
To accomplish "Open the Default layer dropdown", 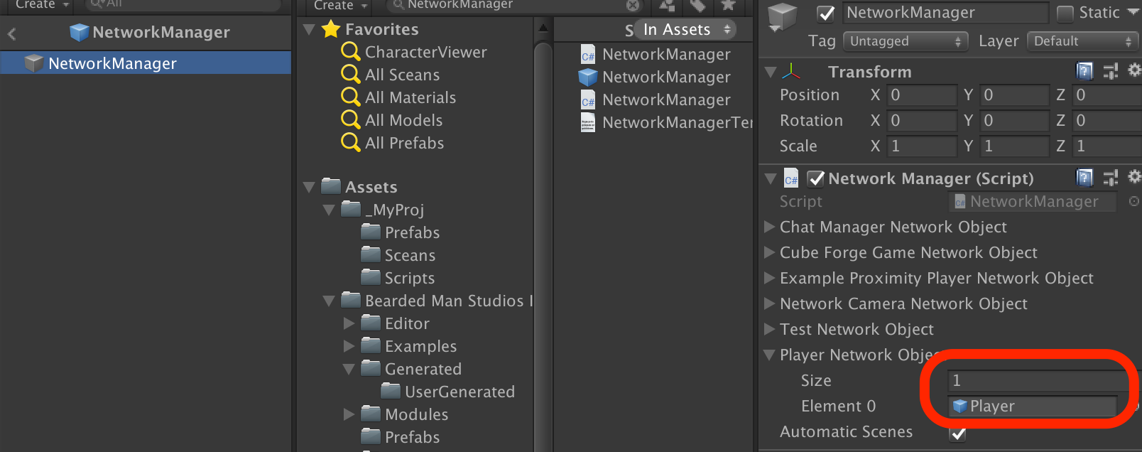I will [x=1083, y=41].
